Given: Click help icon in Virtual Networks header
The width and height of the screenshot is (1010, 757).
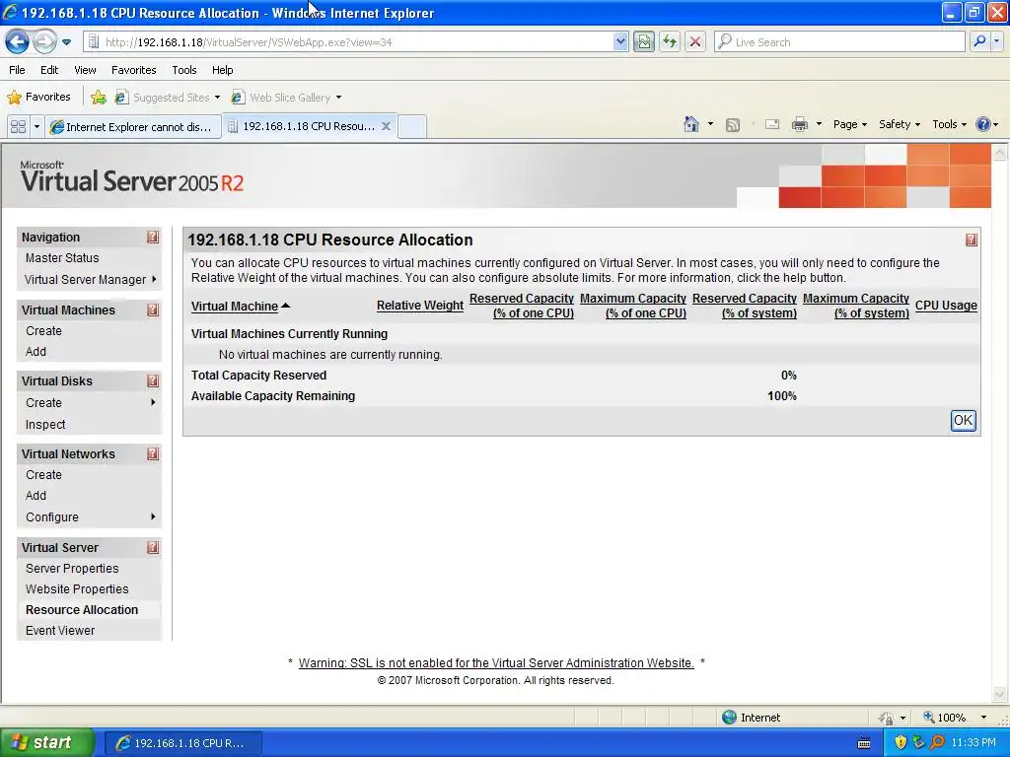Looking at the screenshot, I should point(153,453).
